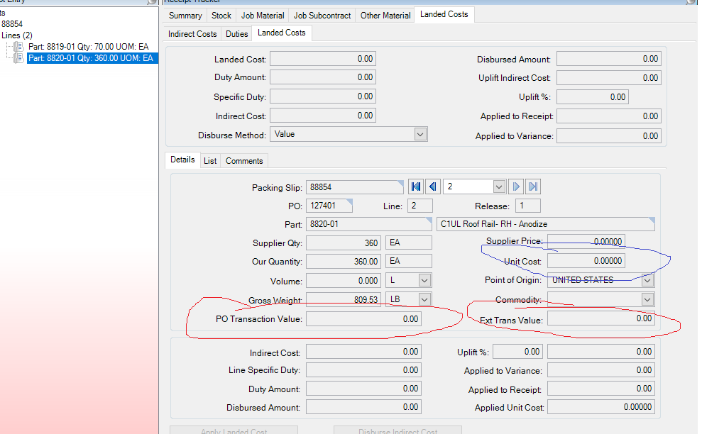Click the lower Disbursed Amount field

363,407
